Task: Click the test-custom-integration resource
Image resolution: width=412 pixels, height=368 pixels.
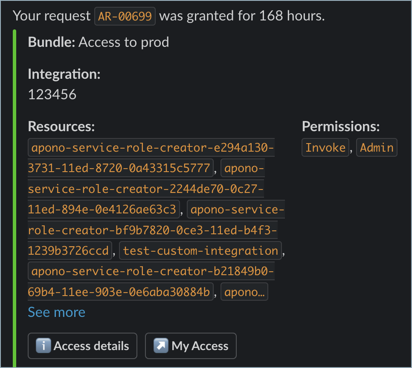Action: click(200, 250)
